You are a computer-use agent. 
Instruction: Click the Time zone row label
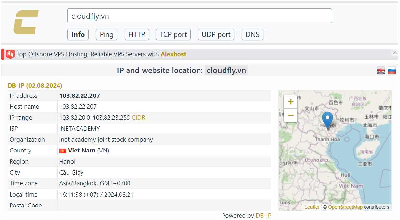pos(24,183)
